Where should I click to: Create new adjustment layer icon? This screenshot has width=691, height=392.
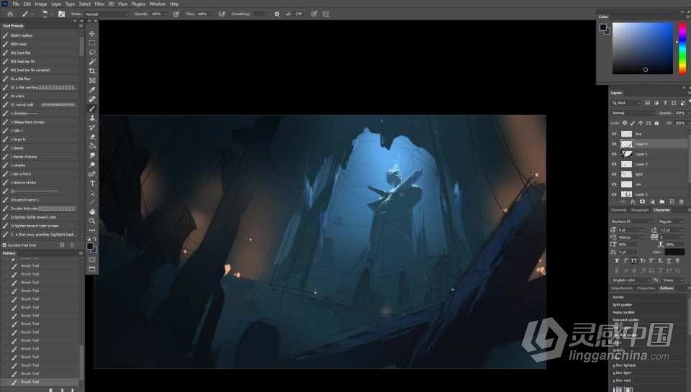coord(652,201)
